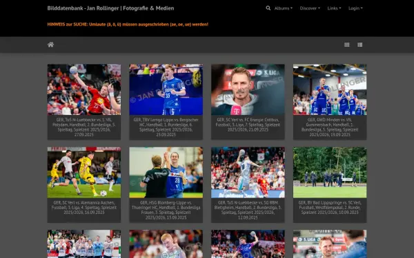Click caption GER, TuS N-Luebbecke vs. SG BBM Bietigheim
The height and width of the screenshot is (258, 414).
click(x=248, y=210)
